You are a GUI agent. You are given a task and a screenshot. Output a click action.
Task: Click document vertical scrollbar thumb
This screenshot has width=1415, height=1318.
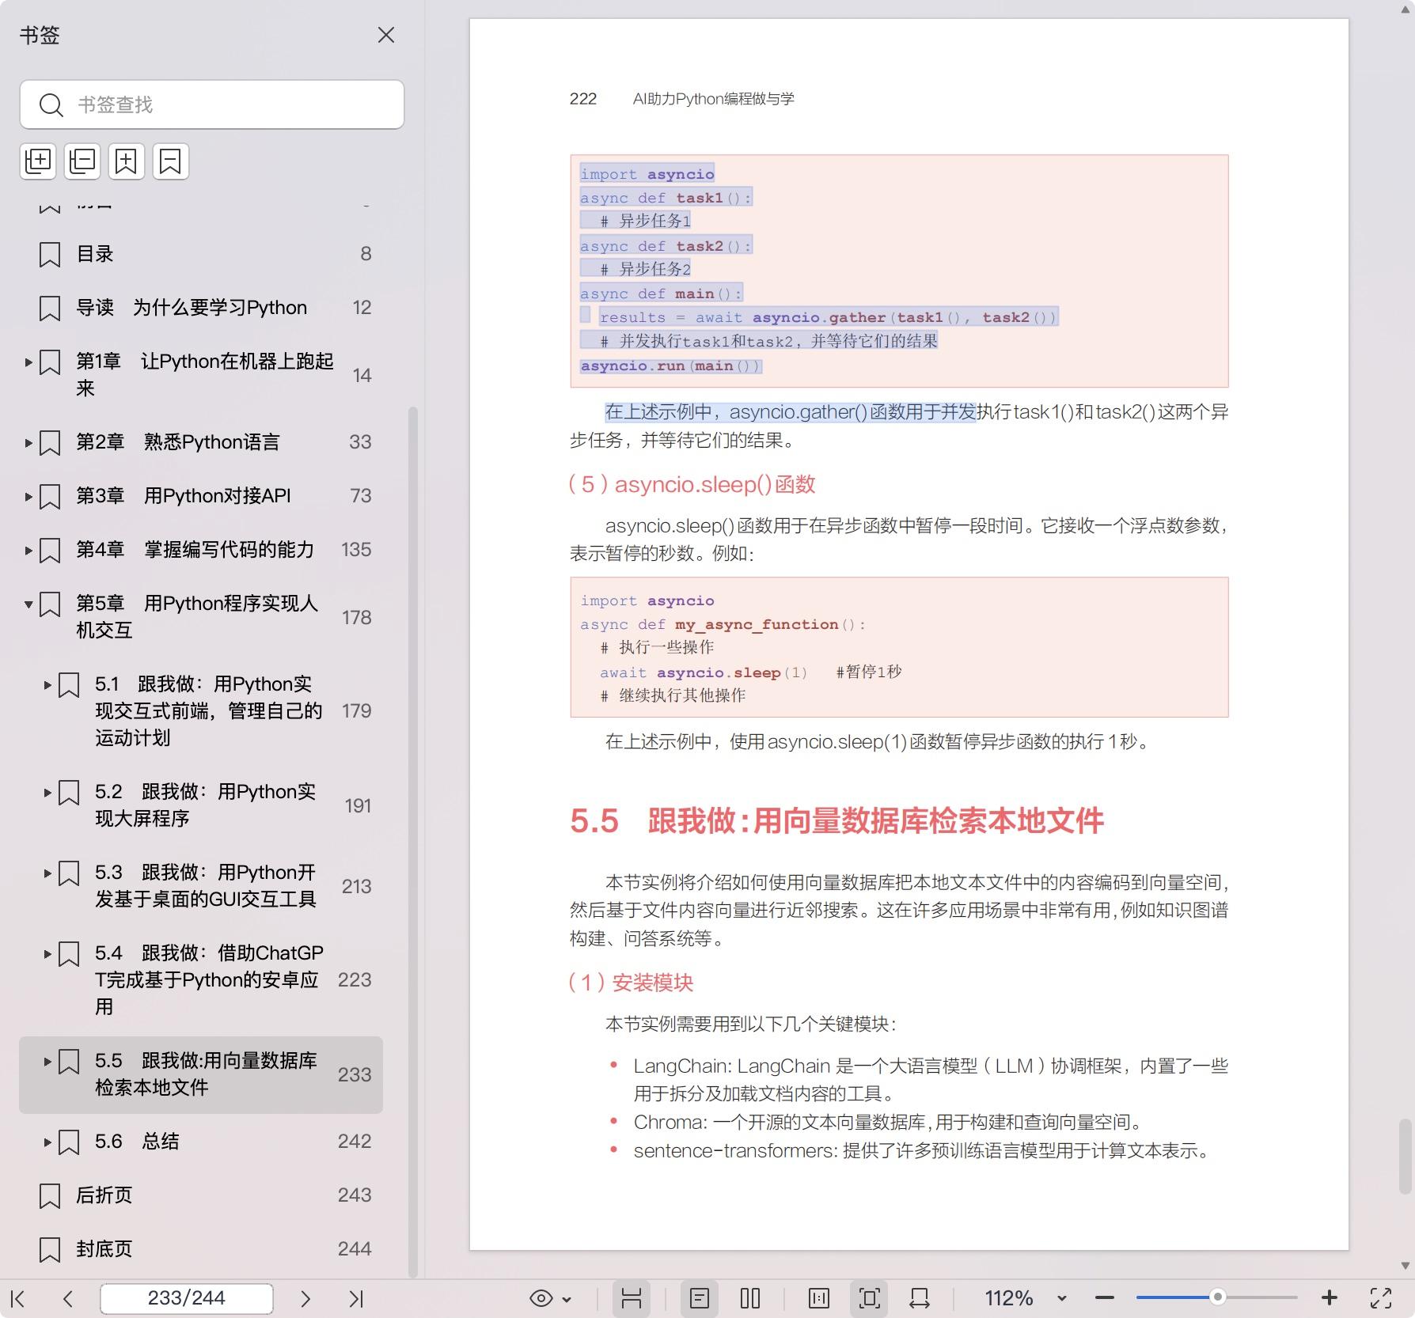tap(1405, 1156)
